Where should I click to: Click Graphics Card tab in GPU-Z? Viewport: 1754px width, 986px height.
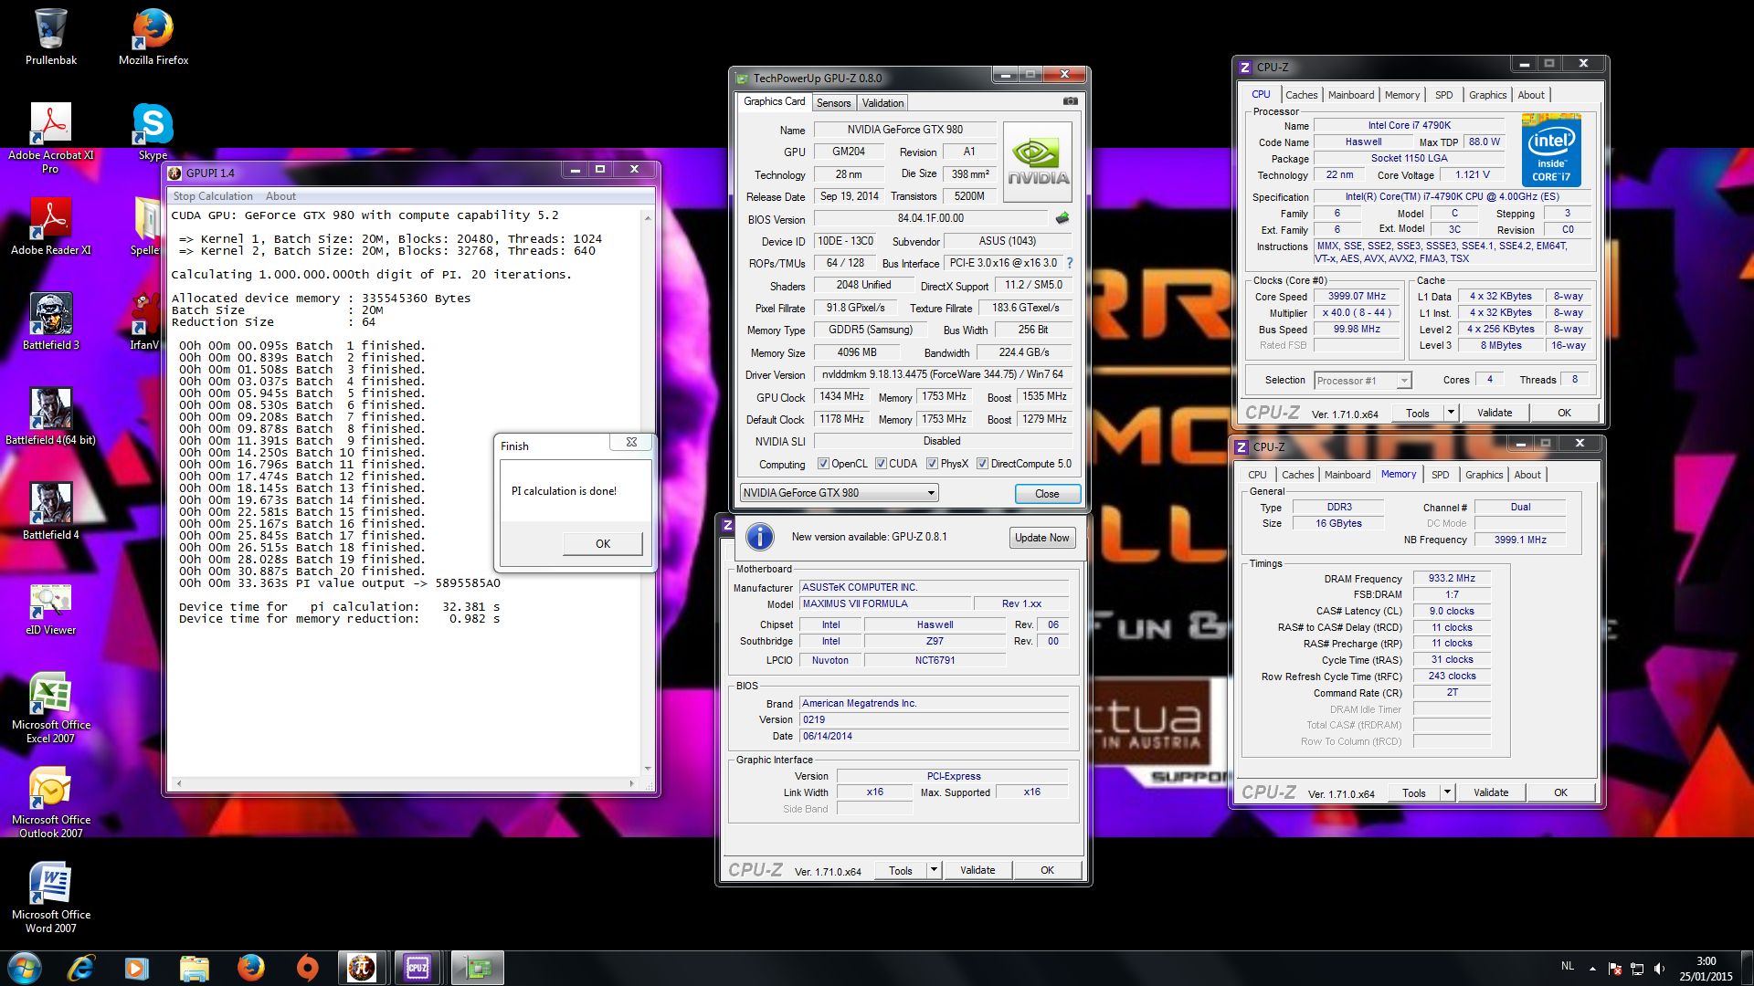774,101
